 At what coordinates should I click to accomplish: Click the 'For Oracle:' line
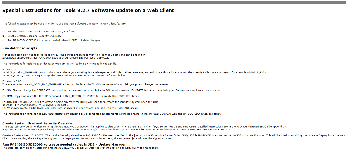point(9,70)
